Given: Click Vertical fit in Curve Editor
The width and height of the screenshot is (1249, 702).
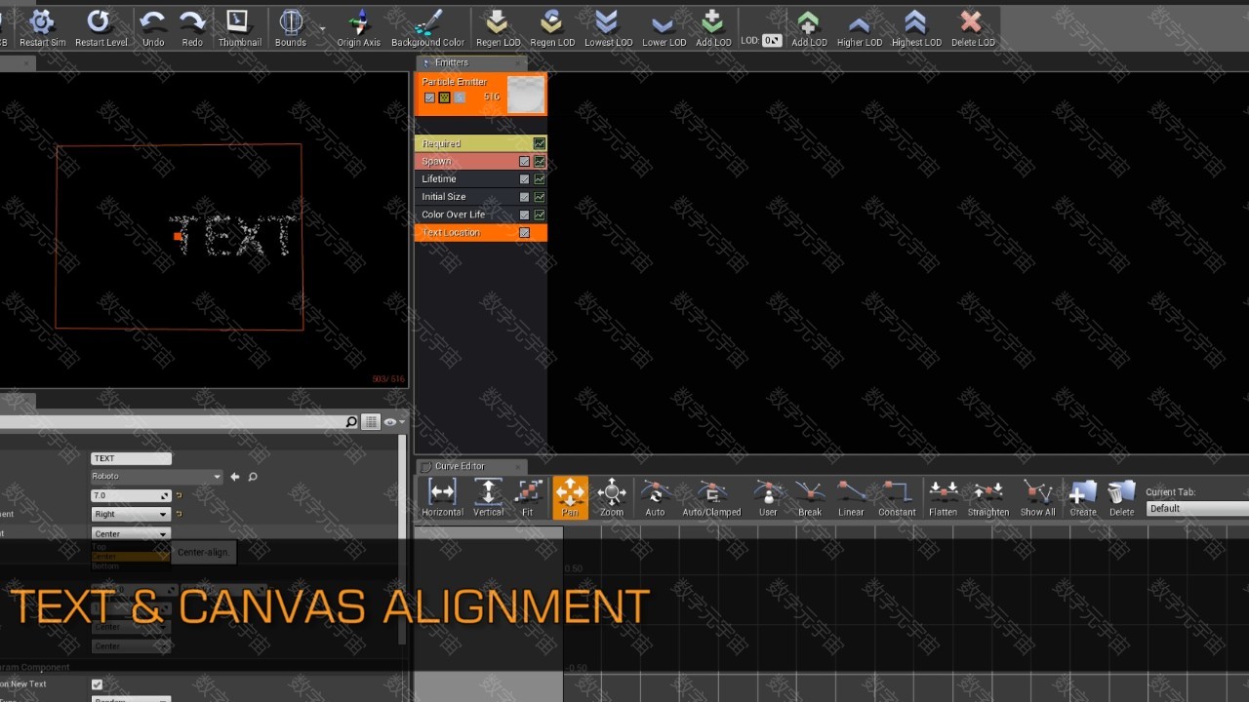Looking at the screenshot, I should click(488, 498).
